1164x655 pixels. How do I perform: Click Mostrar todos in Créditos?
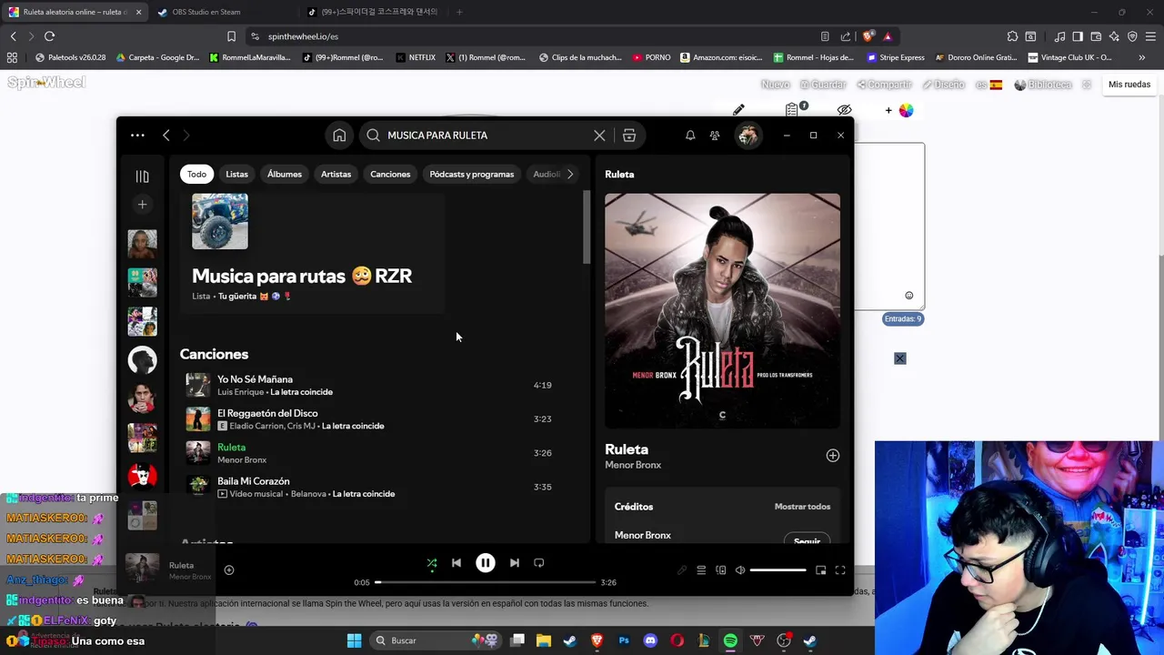click(802, 507)
